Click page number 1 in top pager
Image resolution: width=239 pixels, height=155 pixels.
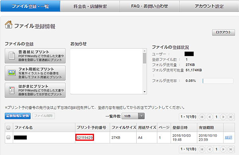tap(216, 117)
